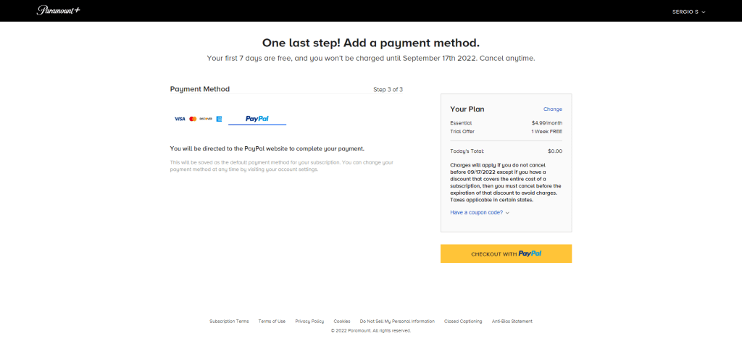Click Do Not Sell My Personal Information

click(397, 321)
